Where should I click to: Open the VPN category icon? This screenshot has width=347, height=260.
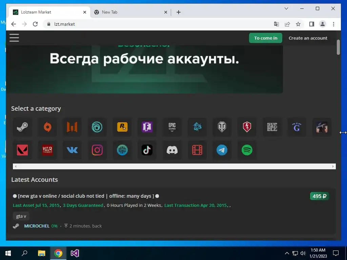[x=122, y=150]
